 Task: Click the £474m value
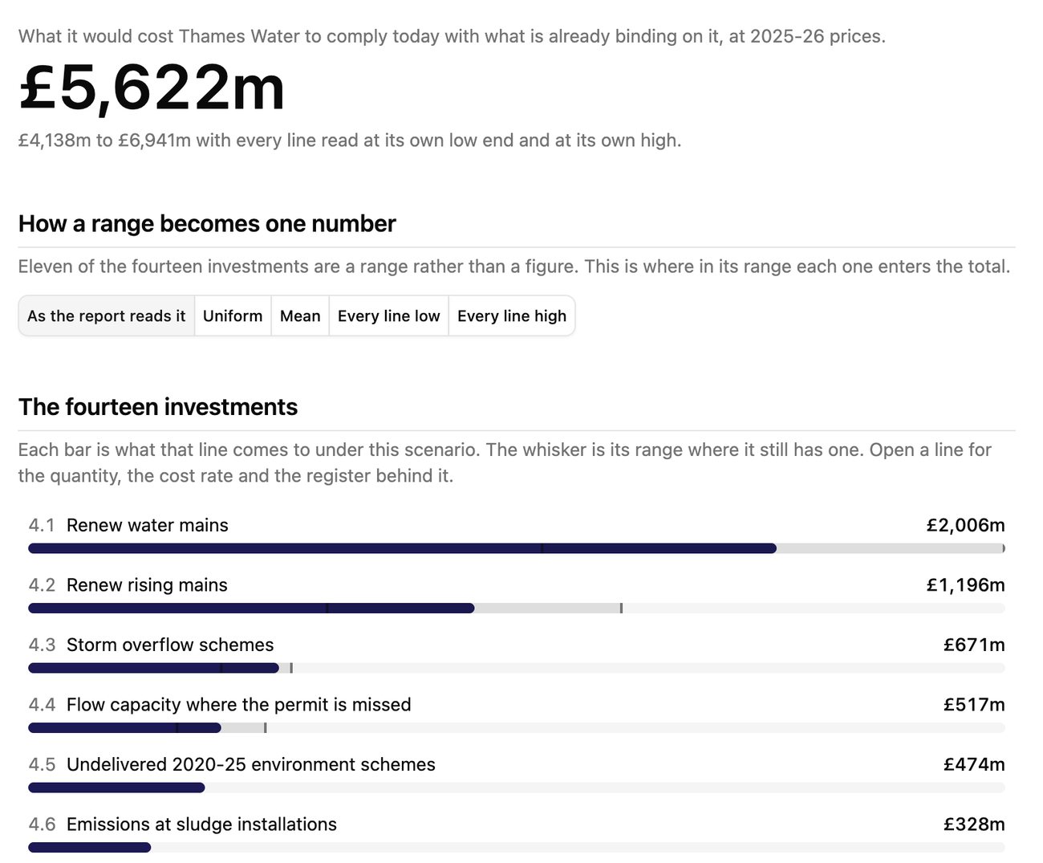(974, 764)
